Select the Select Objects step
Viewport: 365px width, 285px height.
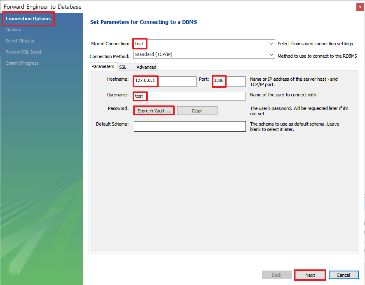pyautogui.click(x=20, y=41)
